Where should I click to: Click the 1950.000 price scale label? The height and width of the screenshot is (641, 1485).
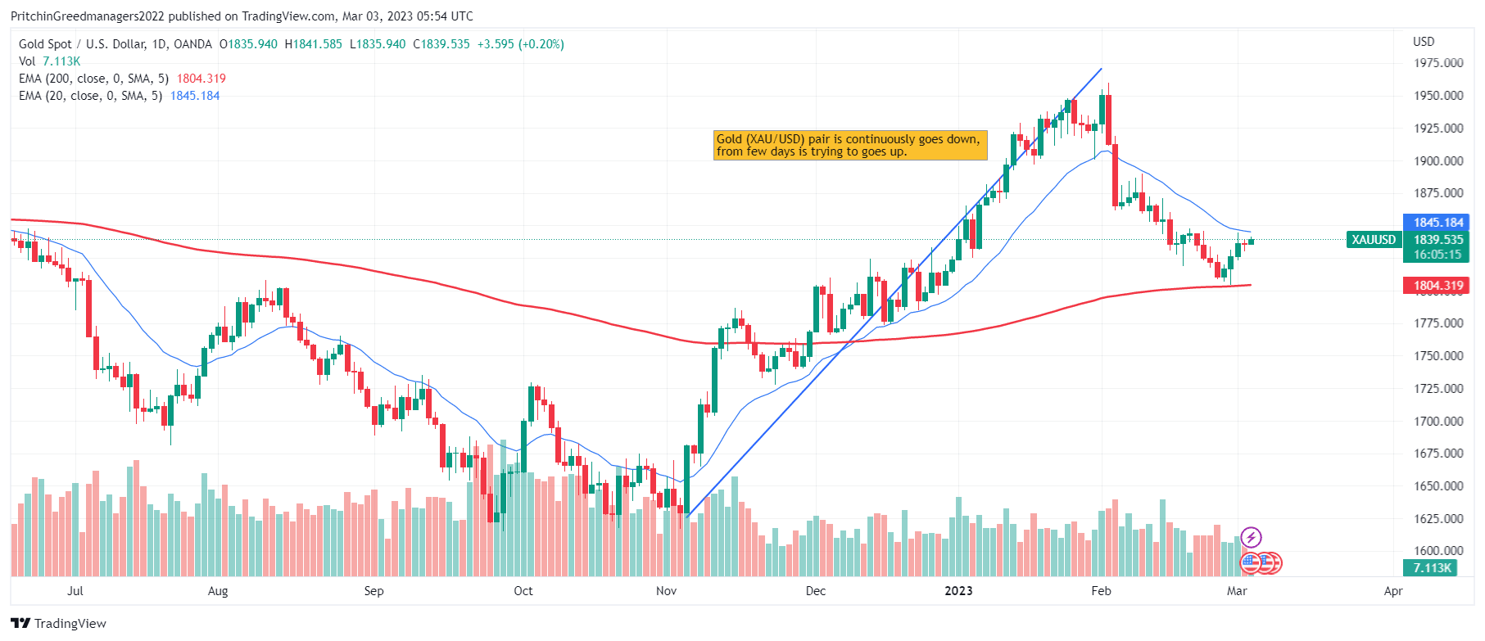[1438, 96]
